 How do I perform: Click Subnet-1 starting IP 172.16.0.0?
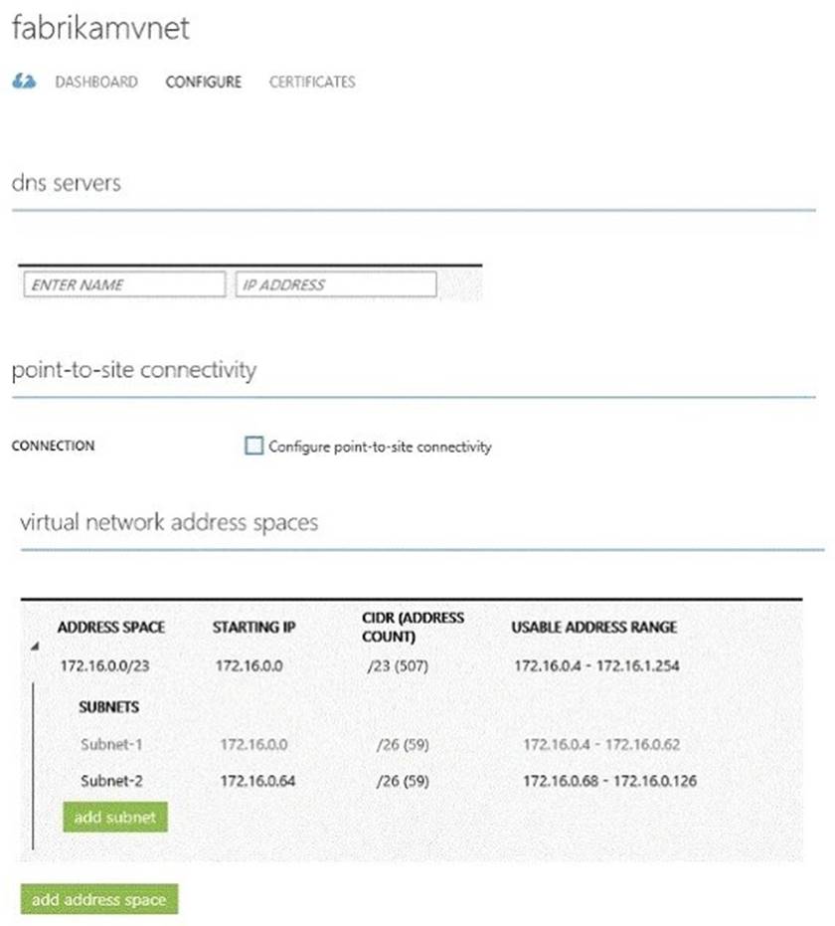coord(254,744)
